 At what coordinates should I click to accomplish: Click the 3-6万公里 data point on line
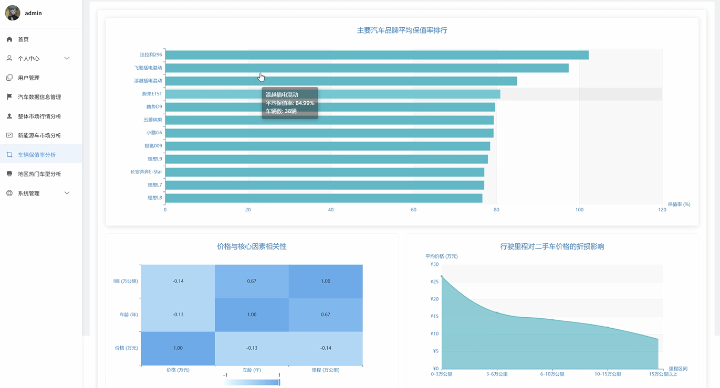pyautogui.click(x=497, y=312)
